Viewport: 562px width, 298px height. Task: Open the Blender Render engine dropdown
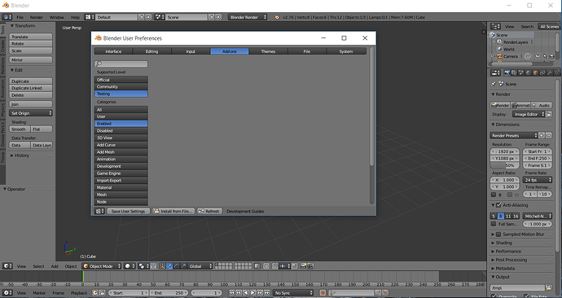[x=248, y=17]
